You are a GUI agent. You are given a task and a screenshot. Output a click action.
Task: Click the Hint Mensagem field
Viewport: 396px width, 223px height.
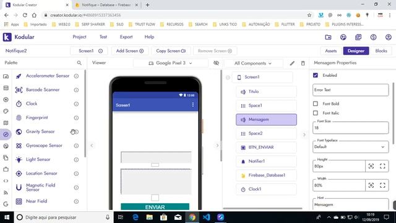351,204
